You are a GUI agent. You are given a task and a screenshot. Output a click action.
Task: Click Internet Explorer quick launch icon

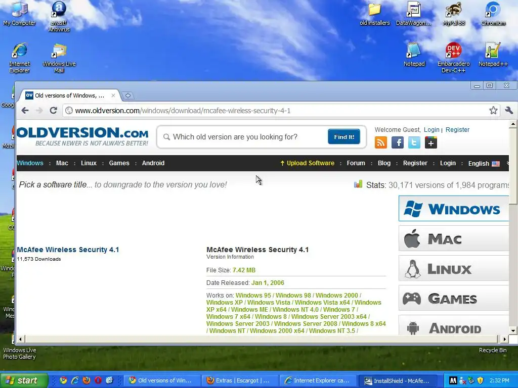75,380
